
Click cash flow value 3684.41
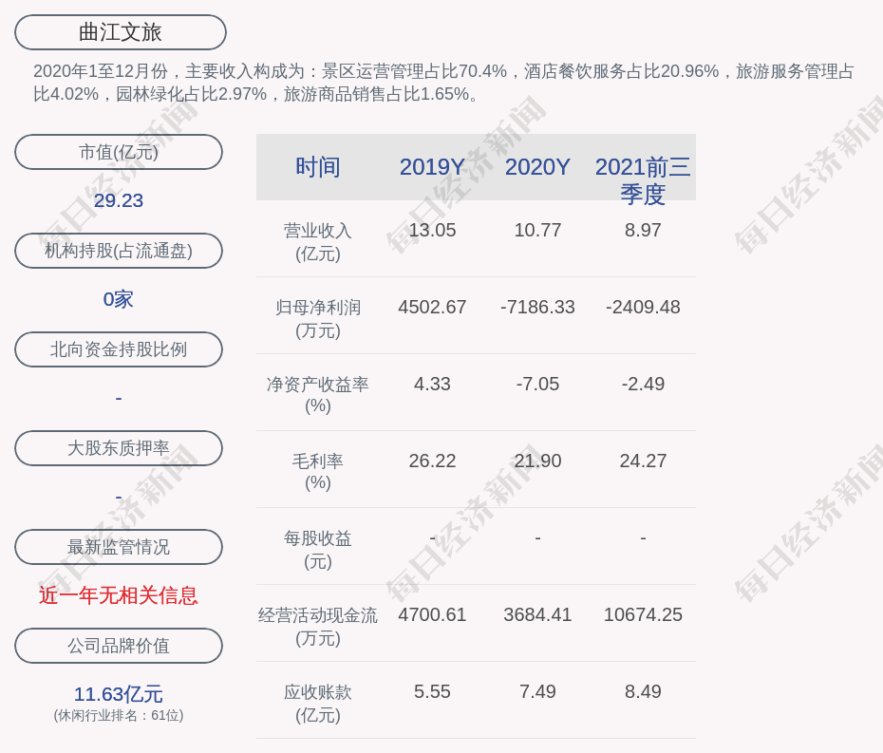pos(537,614)
